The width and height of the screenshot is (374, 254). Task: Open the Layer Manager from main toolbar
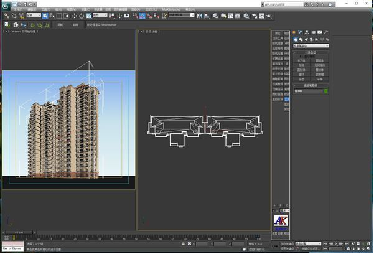[215, 16]
